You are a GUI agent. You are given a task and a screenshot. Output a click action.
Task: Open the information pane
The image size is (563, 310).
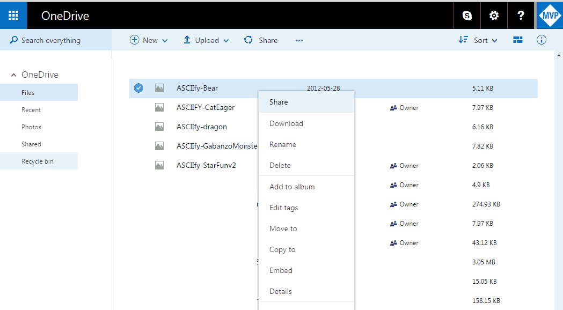[541, 40]
